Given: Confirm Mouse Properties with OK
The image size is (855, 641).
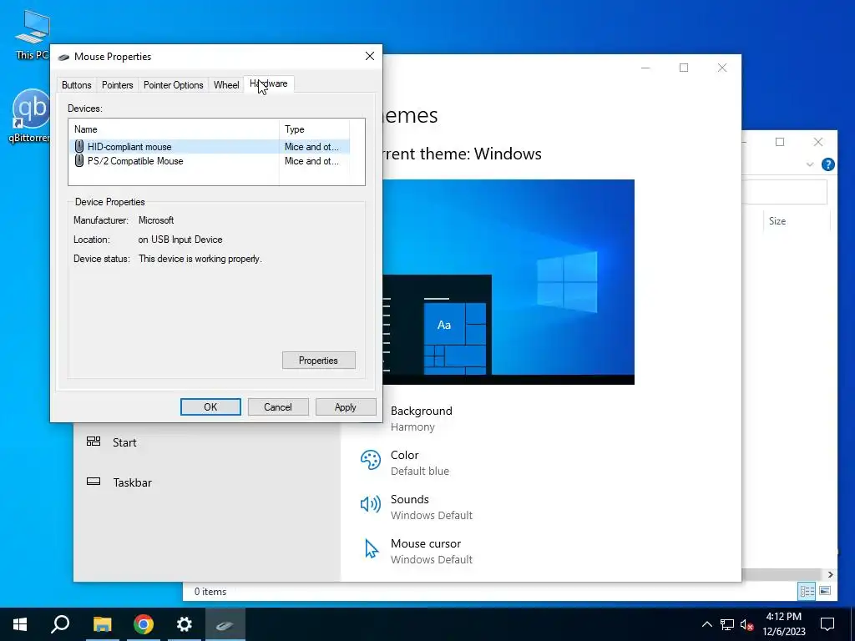Looking at the screenshot, I should pyautogui.click(x=210, y=407).
